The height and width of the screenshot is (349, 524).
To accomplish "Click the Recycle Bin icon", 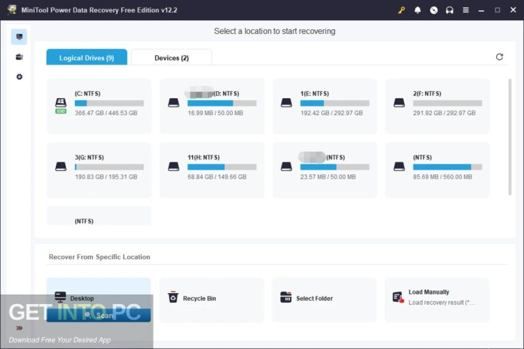I will tap(173, 297).
